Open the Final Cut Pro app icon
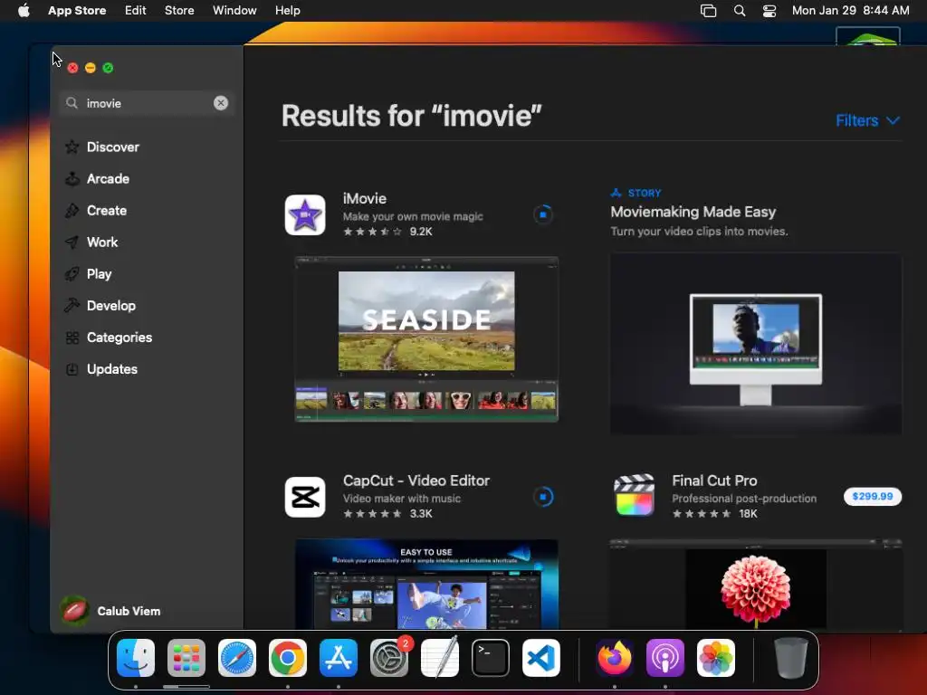 (x=635, y=496)
